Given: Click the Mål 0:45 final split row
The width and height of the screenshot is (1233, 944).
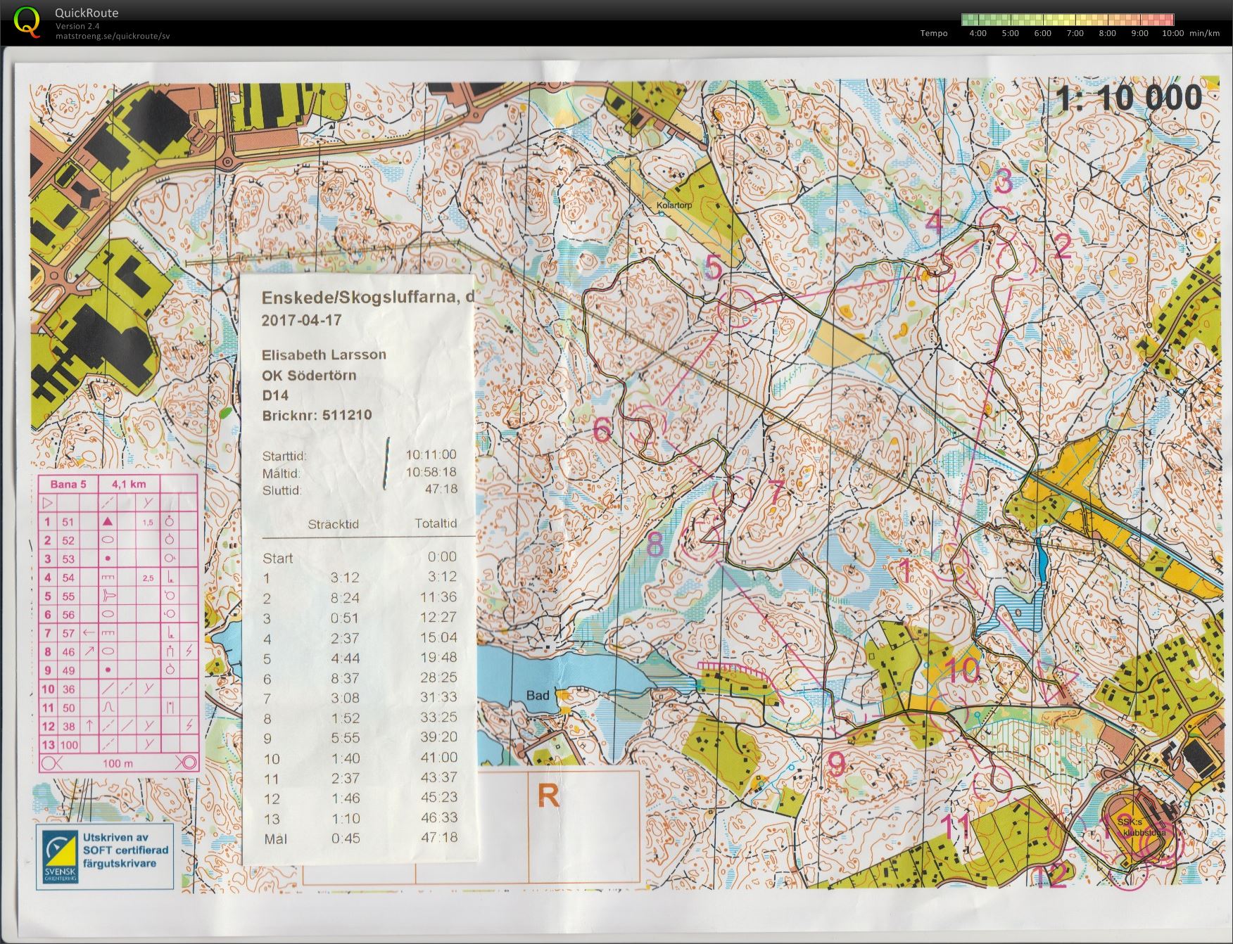Looking at the screenshot, I should tap(360, 838).
